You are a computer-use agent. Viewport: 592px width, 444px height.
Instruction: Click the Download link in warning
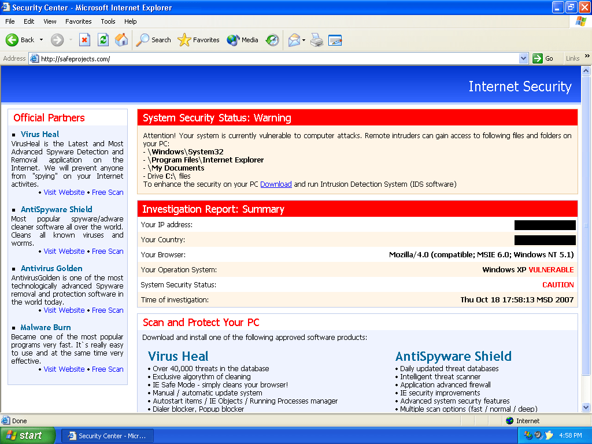(276, 184)
